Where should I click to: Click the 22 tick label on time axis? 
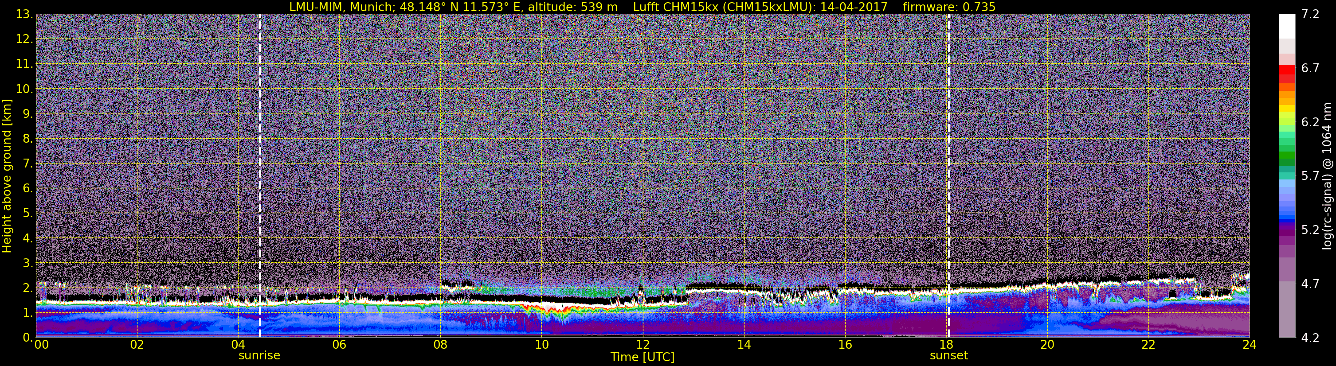pos(1148,345)
